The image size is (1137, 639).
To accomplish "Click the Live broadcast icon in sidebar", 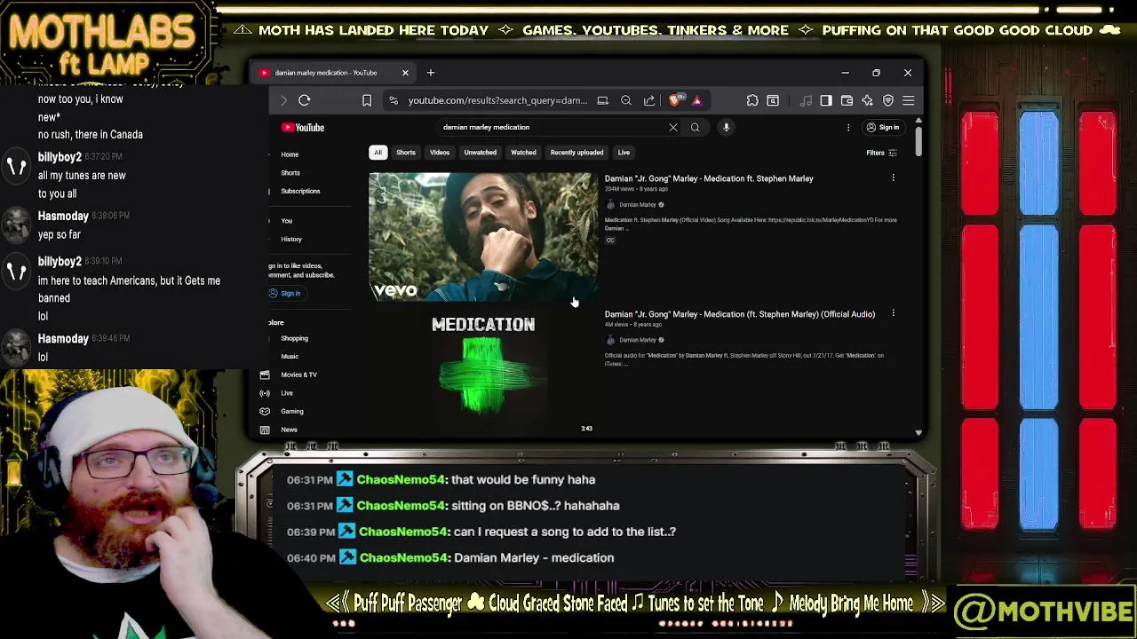I will coord(265,393).
